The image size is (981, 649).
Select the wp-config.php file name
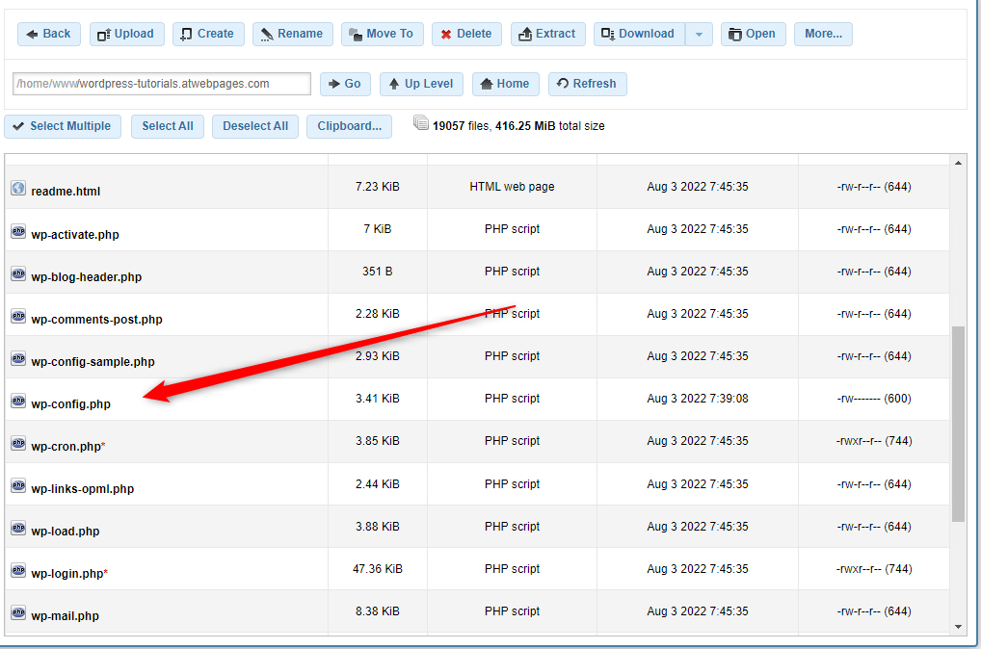click(70, 404)
